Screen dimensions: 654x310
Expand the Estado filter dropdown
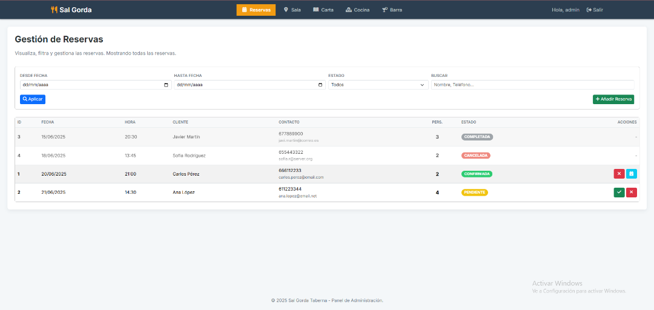(378, 85)
